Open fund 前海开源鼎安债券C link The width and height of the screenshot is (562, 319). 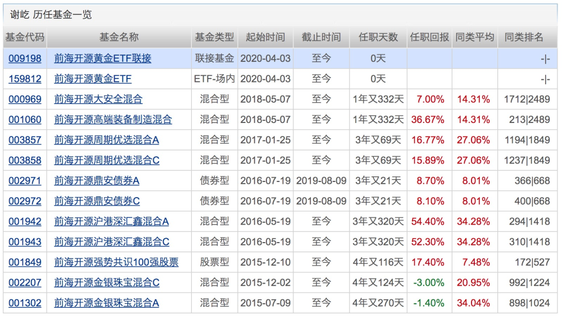click(x=97, y=201)
